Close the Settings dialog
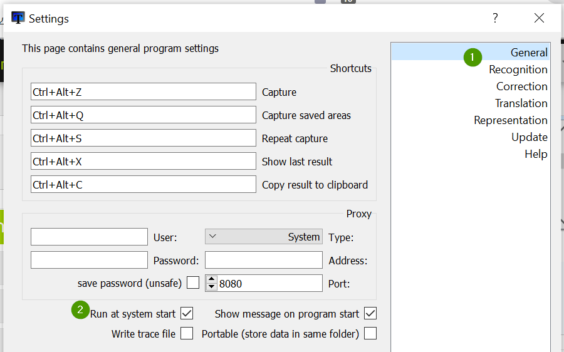 [539, 18]
